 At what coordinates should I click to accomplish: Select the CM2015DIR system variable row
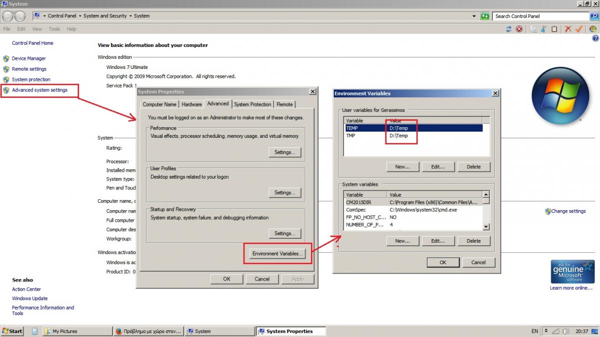[413, 203]
